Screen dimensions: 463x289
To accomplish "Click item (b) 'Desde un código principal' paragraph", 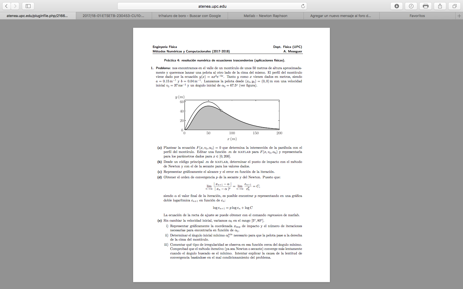I will pyautogui.click(x=230, y=164).
